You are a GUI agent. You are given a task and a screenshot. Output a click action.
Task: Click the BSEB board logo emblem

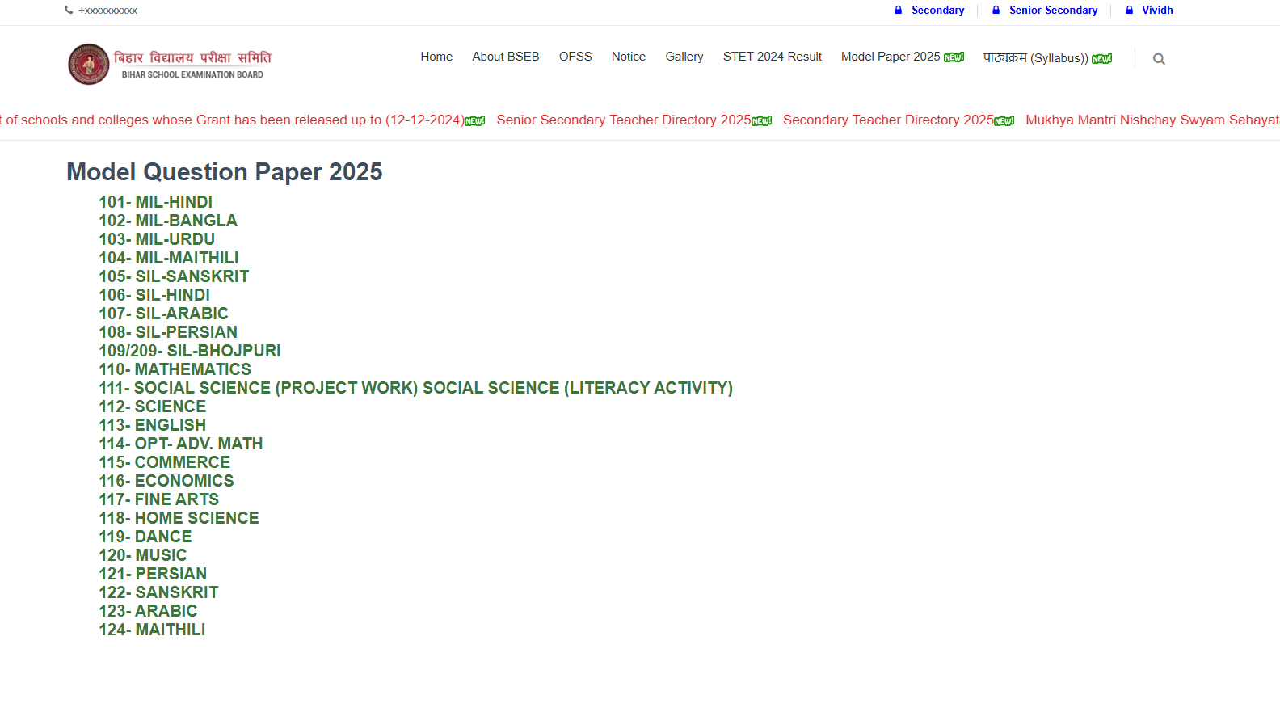[89, 65]
